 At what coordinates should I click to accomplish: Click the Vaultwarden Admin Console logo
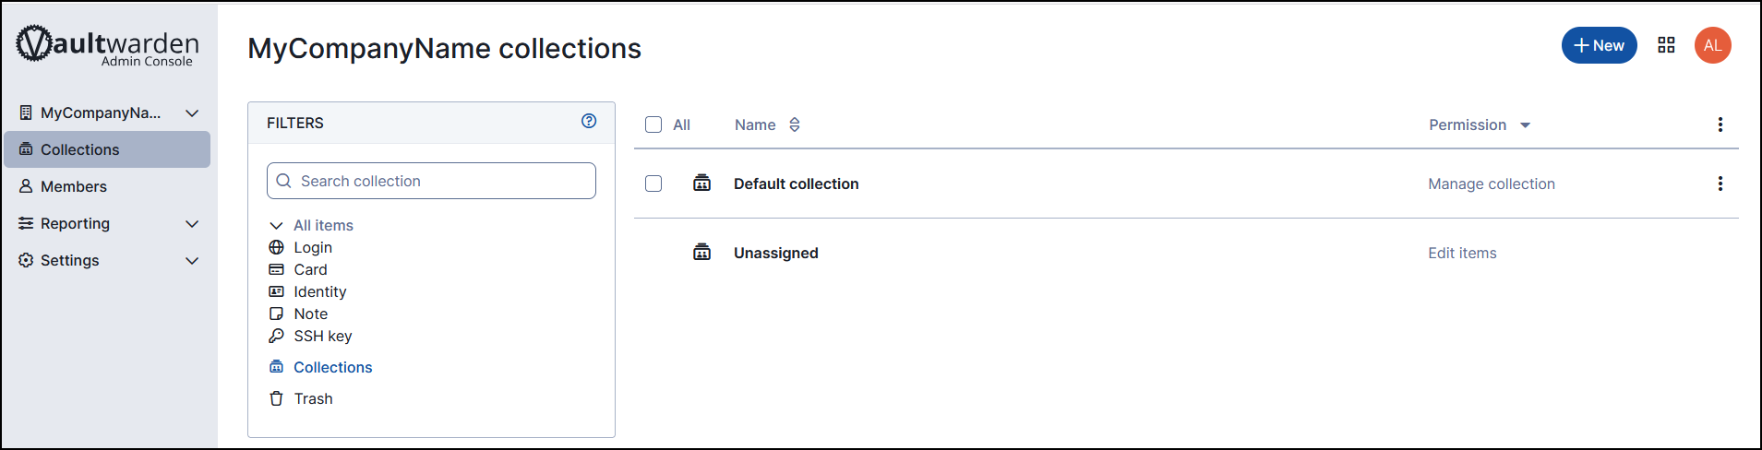107,45
